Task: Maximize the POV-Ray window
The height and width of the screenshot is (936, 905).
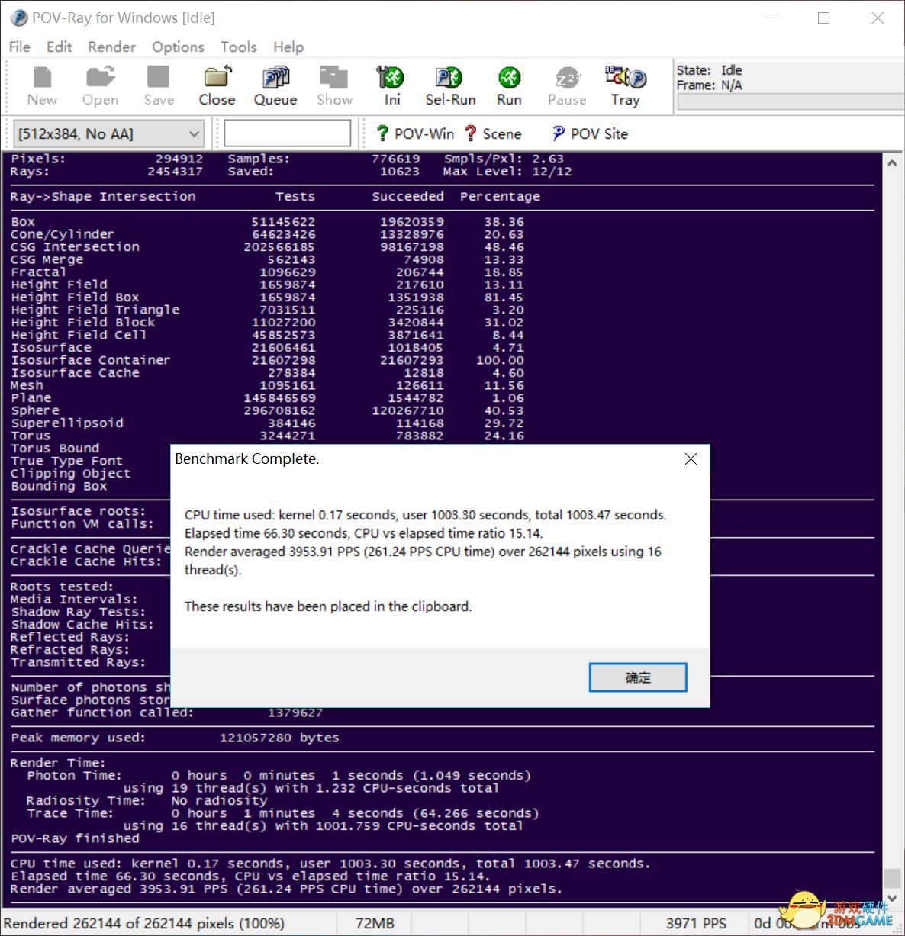Action: click(823, 18)
